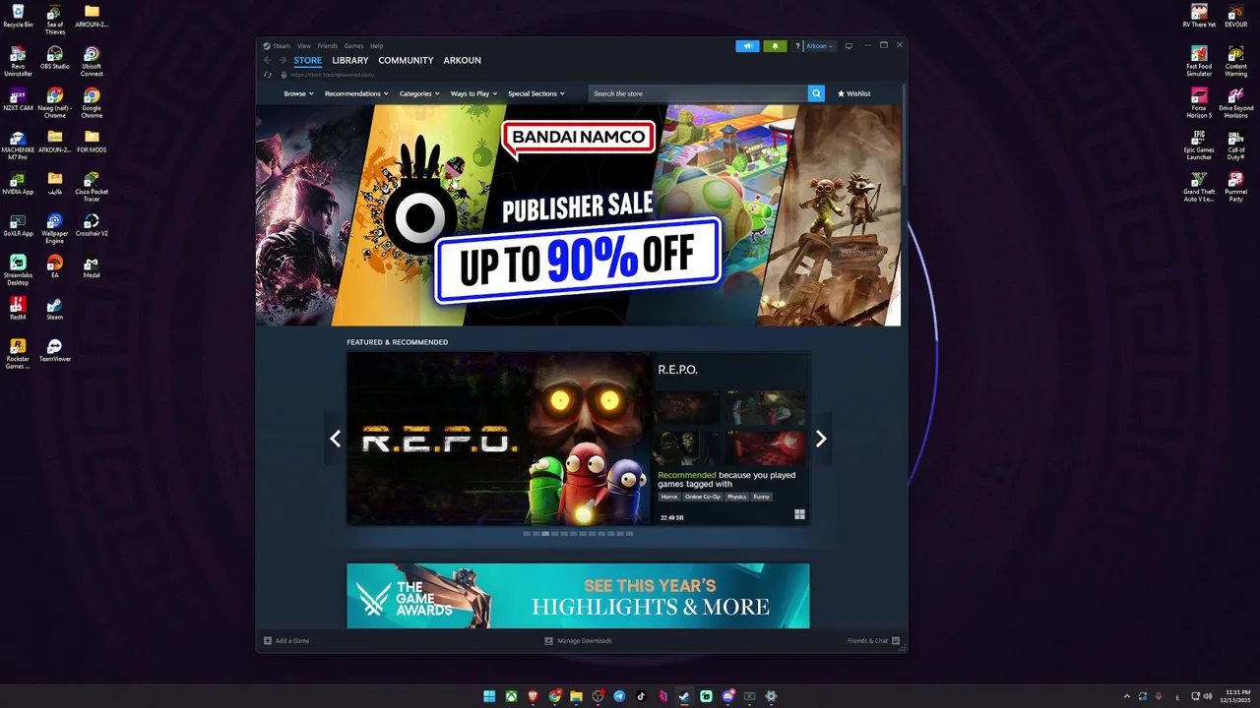The width and height of the screenshot is (1260, 708).
Task: Show next featured game with right arrow
Action: tap(821, 439)
